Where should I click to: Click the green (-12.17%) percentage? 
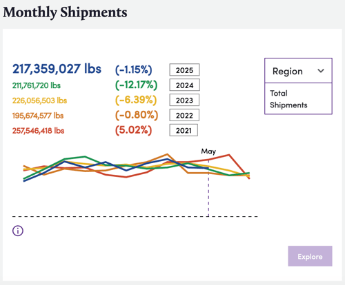click(x=136, y=85)
